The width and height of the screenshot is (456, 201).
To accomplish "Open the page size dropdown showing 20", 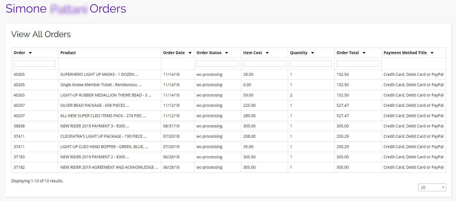I will (432, 188).
